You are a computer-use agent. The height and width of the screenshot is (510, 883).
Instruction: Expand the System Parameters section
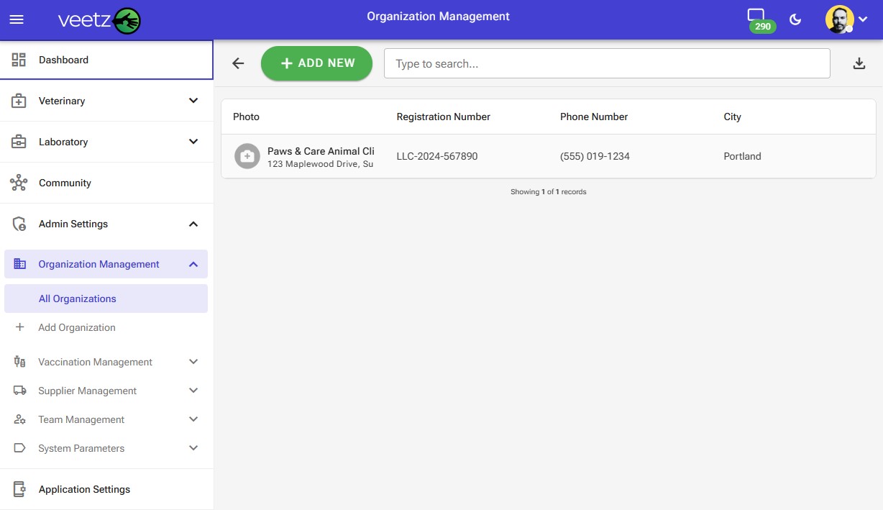pos(193,448)
